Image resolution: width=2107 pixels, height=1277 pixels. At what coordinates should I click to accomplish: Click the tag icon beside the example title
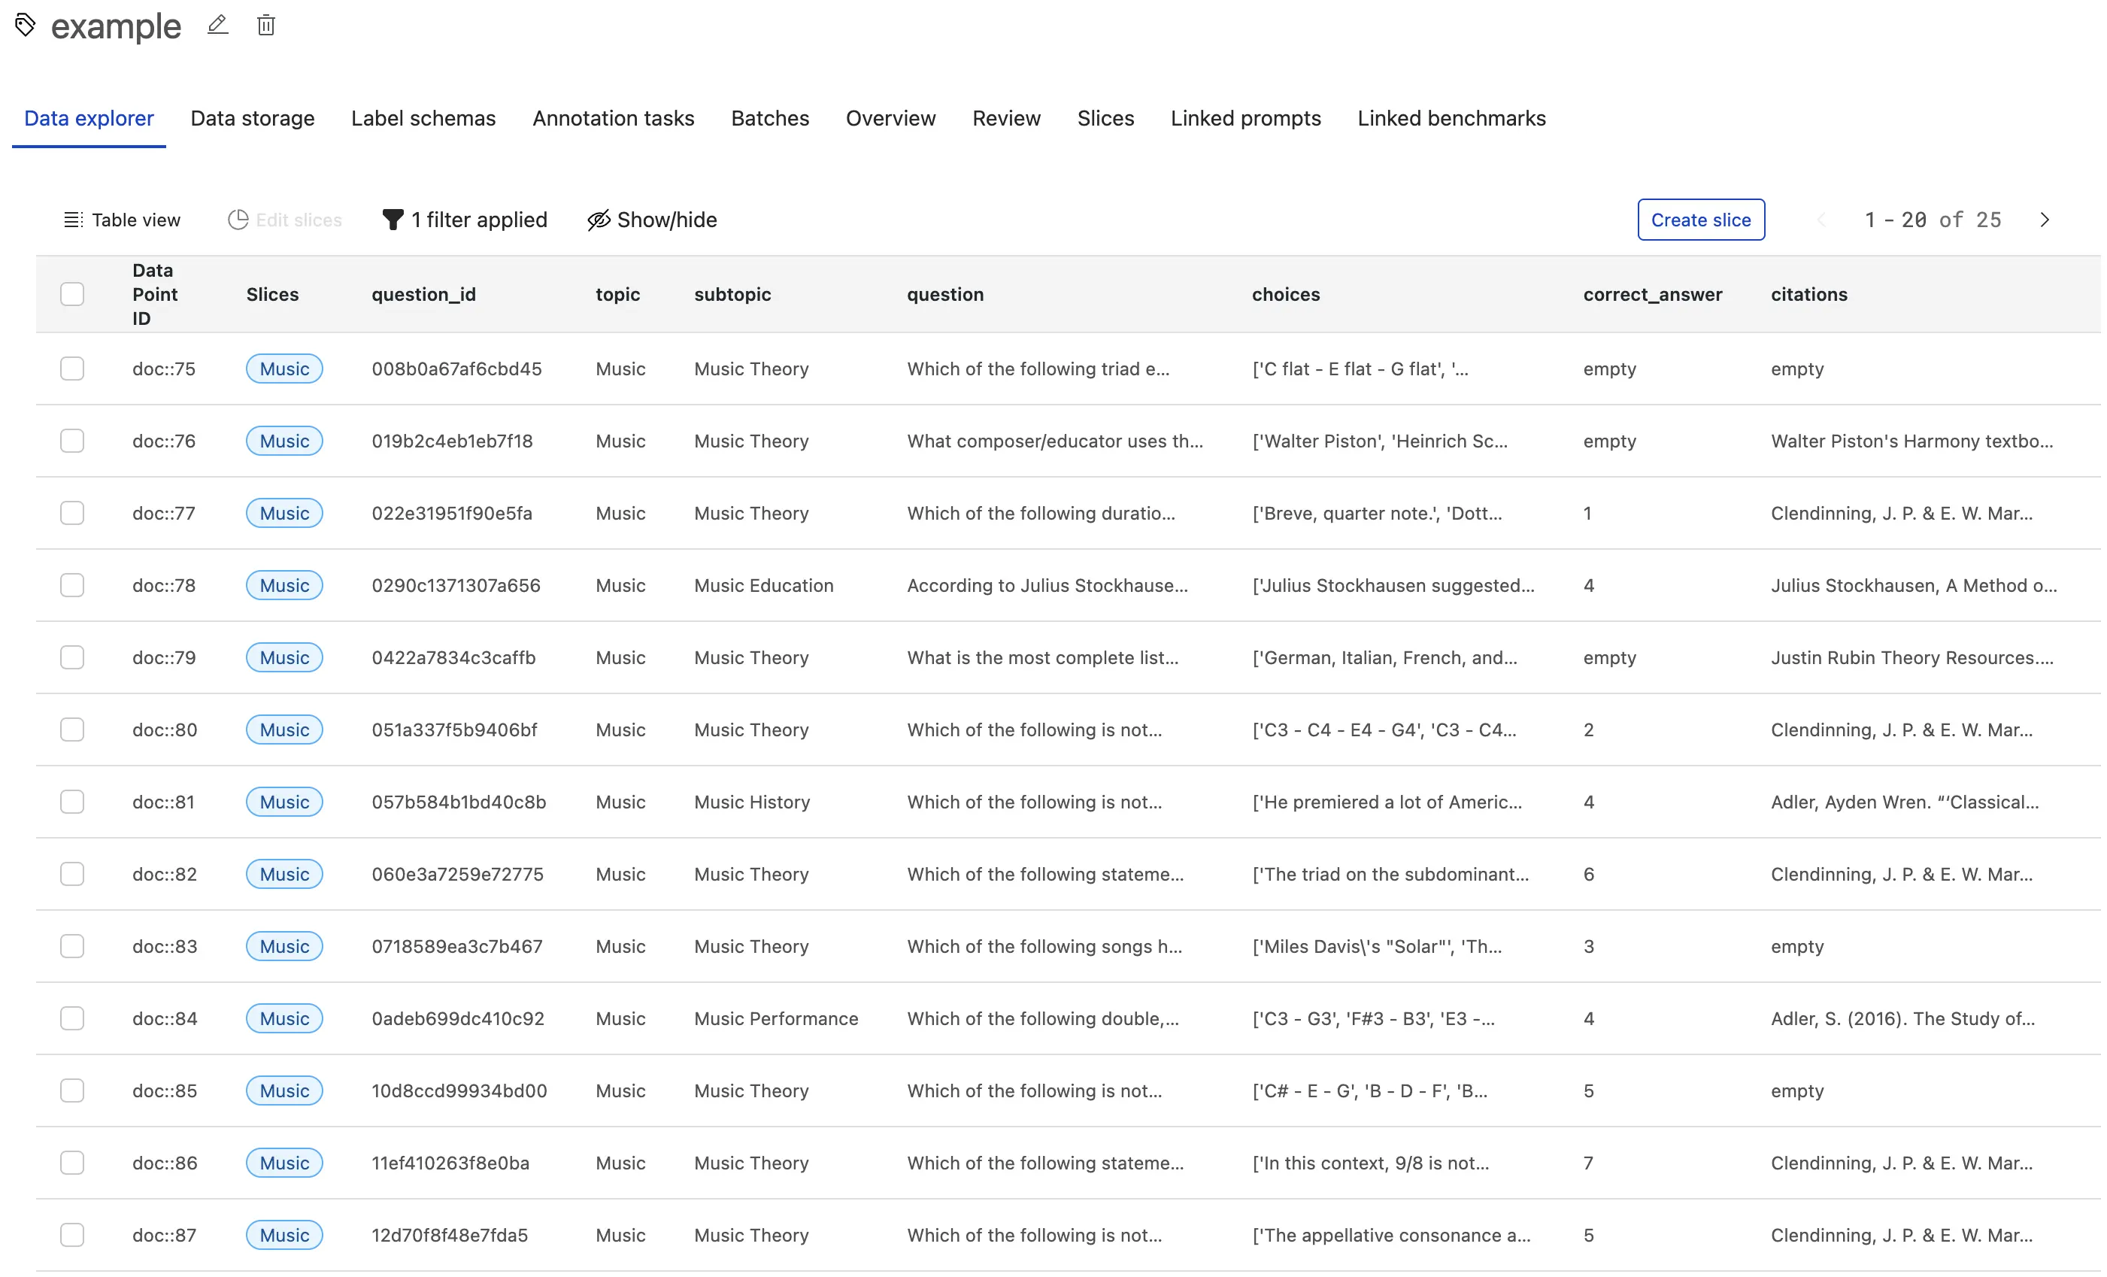tap(24, 25)
